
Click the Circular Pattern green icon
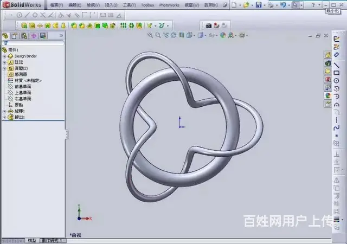[131, 25]
